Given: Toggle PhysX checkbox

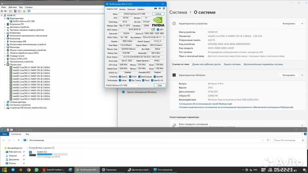Looking at the screenshot, I should click(143, 80).
